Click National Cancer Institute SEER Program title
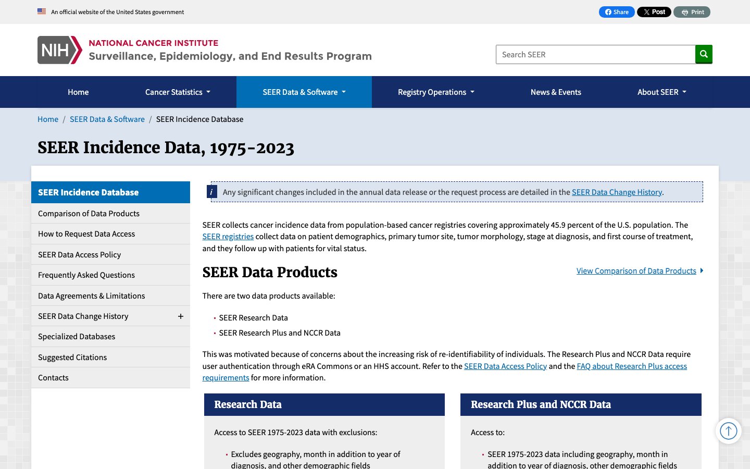This screenshot has width=750, height=469. [x=230, y=50]
